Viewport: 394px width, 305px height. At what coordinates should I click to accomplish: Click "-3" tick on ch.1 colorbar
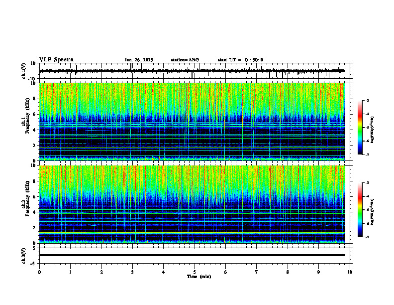click(367, 100)
